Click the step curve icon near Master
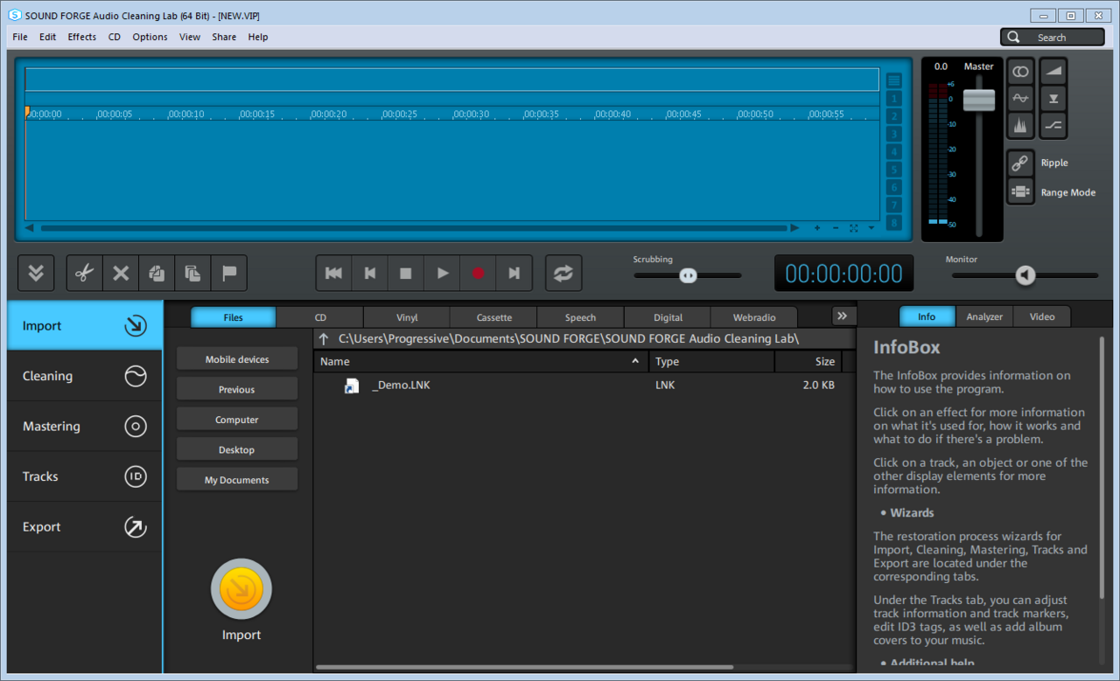1120x681 pixels. point(1053,126)
